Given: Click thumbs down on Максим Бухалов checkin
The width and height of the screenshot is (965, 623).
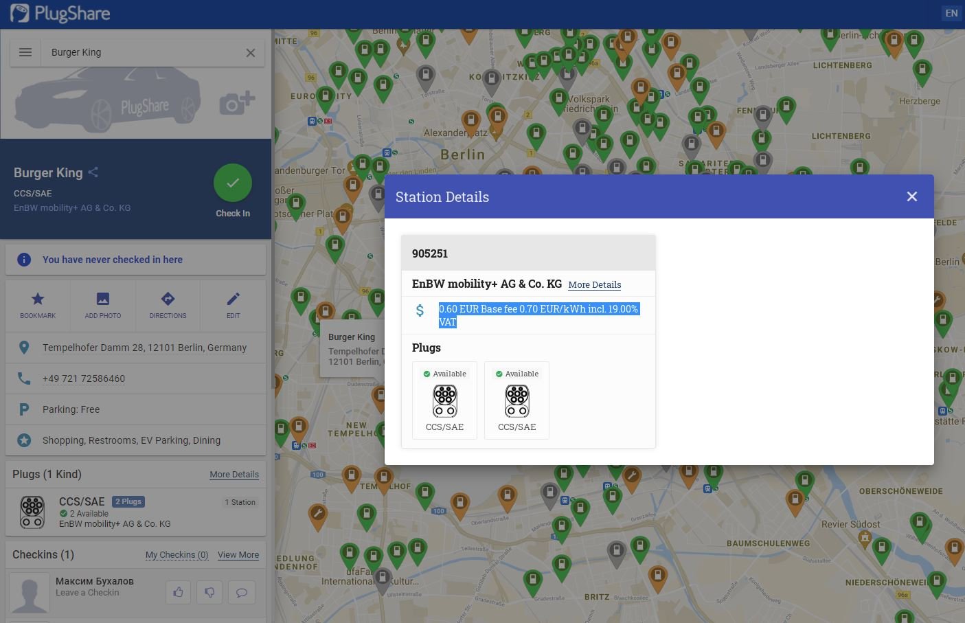Looking at the screenshot, I should coord(209,592).
